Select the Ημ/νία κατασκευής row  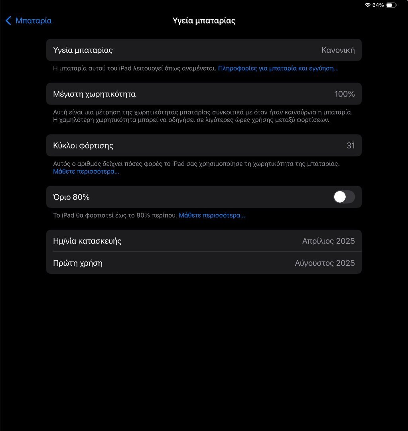[204, 241]
